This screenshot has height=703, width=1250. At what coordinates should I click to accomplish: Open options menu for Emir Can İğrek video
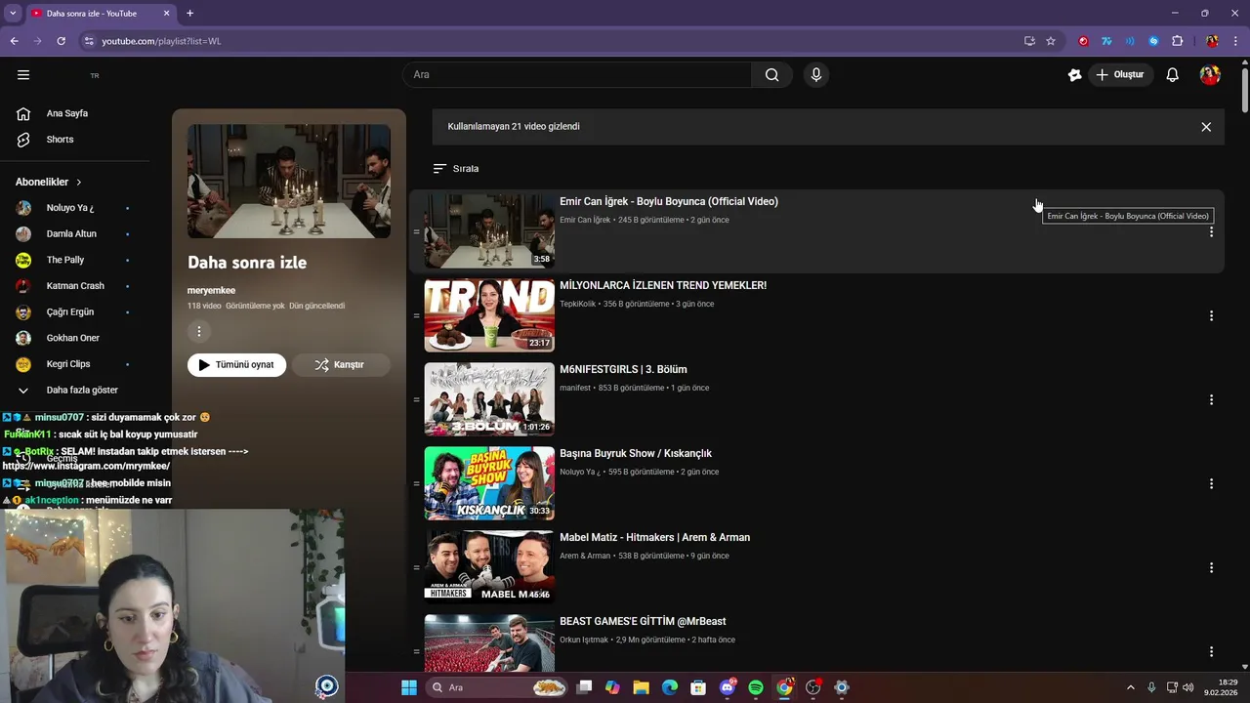pos(1211,232)
